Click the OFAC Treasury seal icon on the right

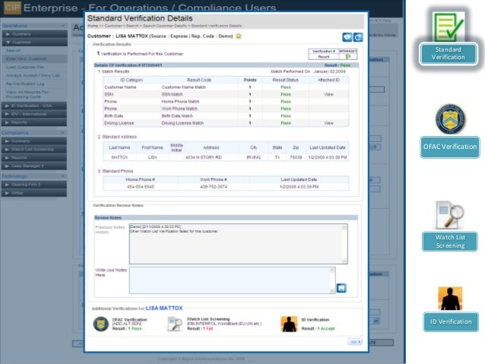coord(450,119)
